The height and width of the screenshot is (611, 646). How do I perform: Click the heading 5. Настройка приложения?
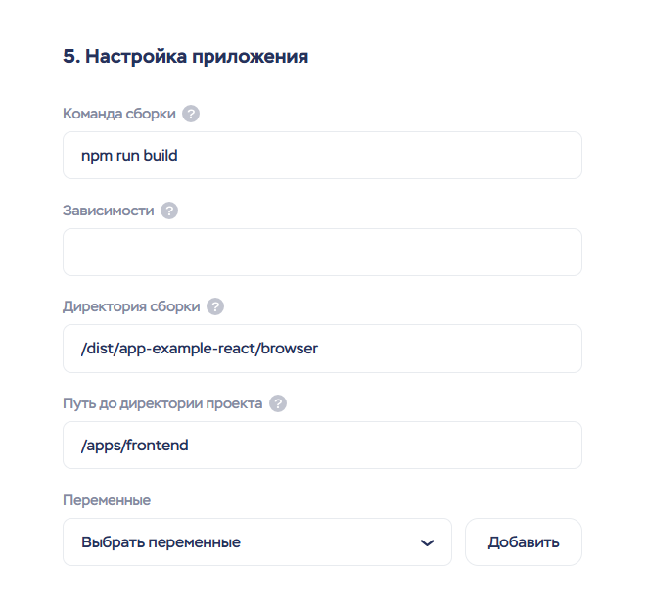coord(186,57)
